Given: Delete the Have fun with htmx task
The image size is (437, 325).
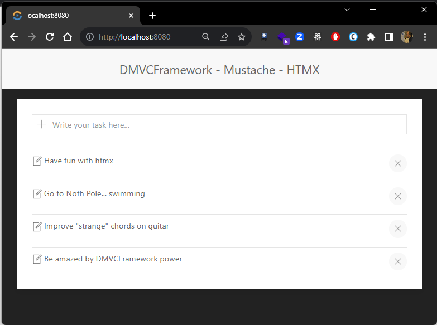Looking at the screenshot, I should [398, 163].
